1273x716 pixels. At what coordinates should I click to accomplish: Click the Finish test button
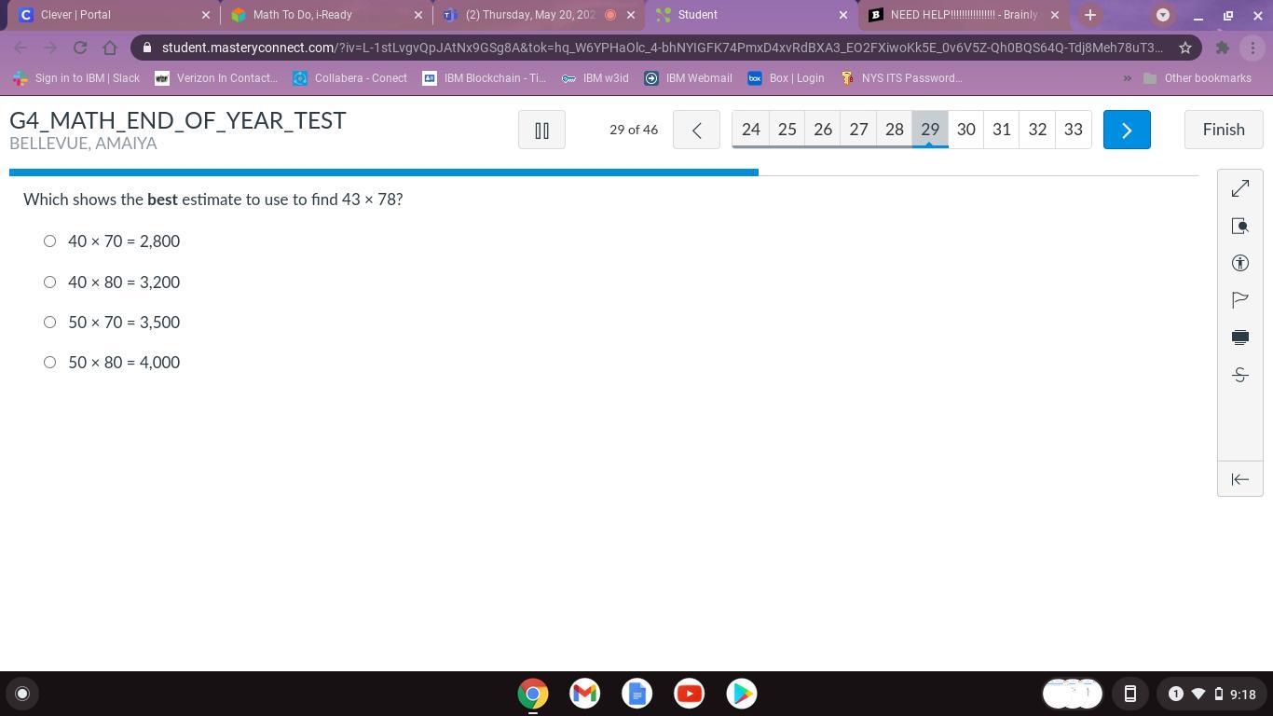[x=1224, y=130]
